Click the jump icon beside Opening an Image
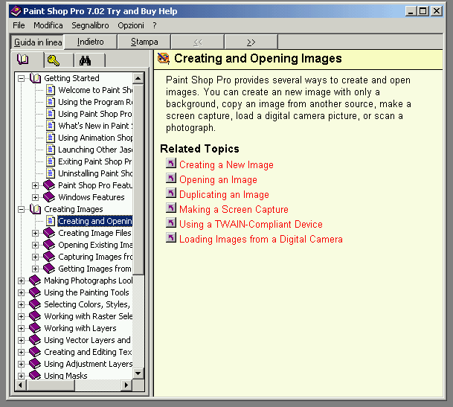453x407 pixels. [x=171, y=178]
